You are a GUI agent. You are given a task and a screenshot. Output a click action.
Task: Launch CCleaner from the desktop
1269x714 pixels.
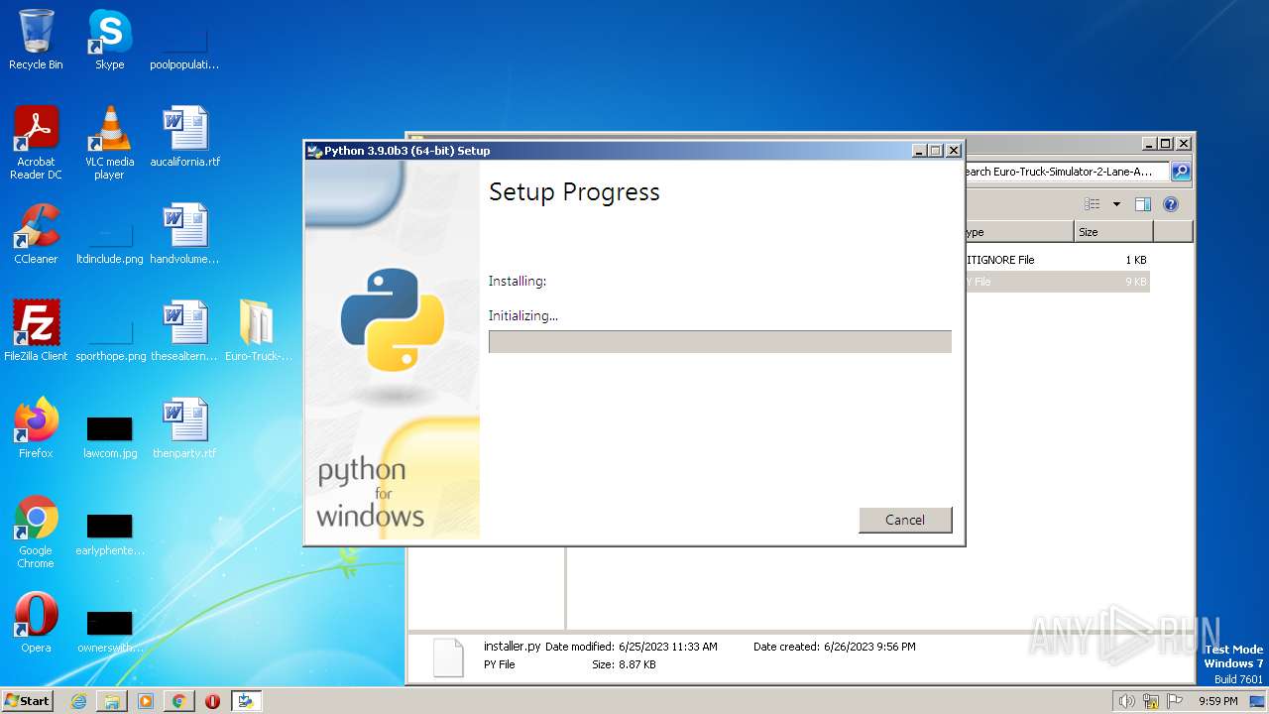point(36,234)
